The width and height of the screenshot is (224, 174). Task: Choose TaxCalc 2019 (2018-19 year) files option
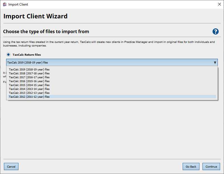tap(29, 70)
